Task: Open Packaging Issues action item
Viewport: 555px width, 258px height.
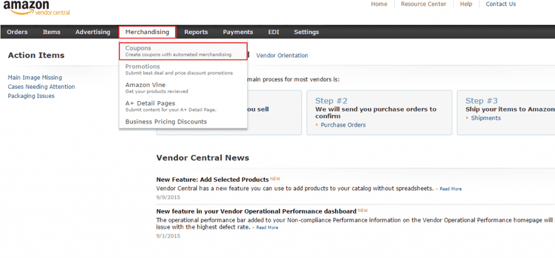Action: click(x=31, y=96)
